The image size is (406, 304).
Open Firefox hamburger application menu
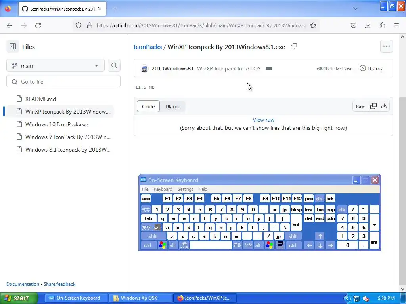pyautogui.click(x=396, y=25)
